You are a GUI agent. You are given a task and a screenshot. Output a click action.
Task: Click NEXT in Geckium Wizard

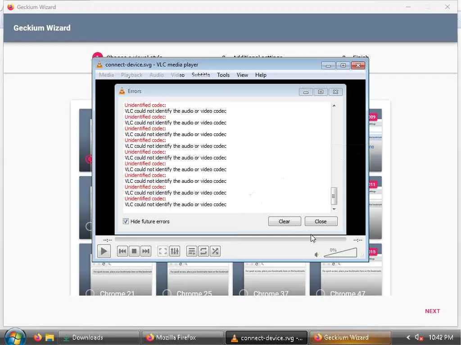tap(433, 311)
